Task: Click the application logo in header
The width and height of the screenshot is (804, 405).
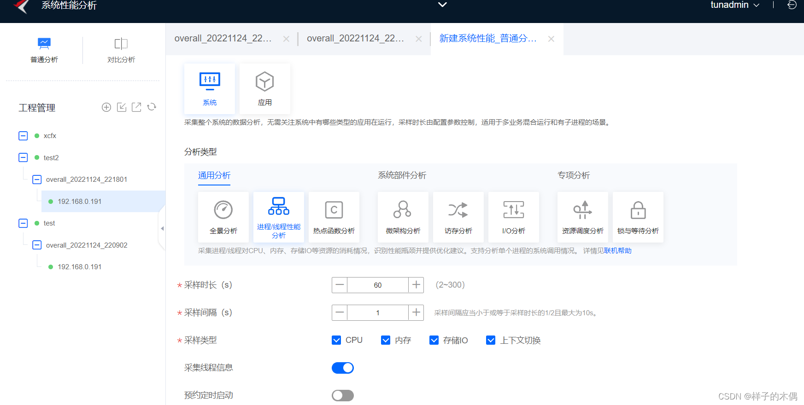Action: 21,6
